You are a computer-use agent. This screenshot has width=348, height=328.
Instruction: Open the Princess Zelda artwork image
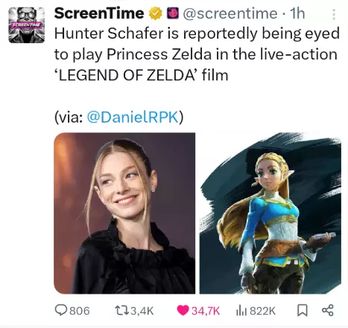tap(271, 213)
